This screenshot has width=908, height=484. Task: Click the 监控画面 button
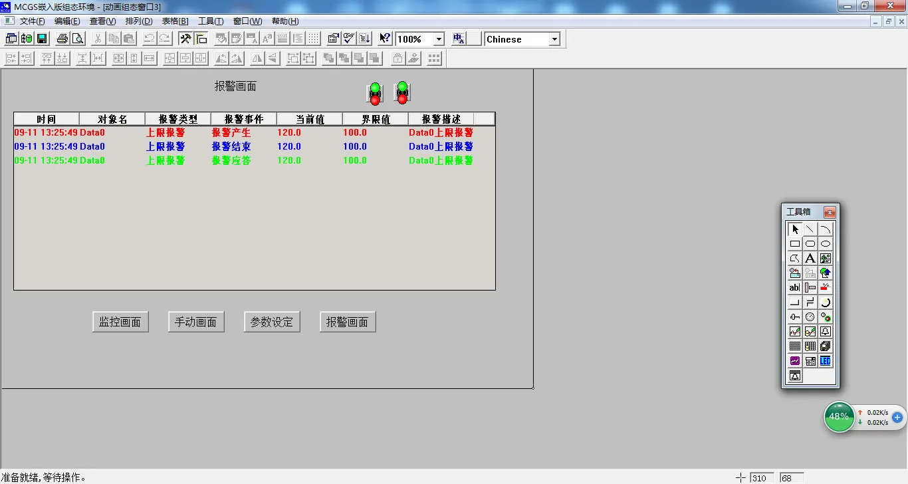pyautogui.click(x=120, y=322)
